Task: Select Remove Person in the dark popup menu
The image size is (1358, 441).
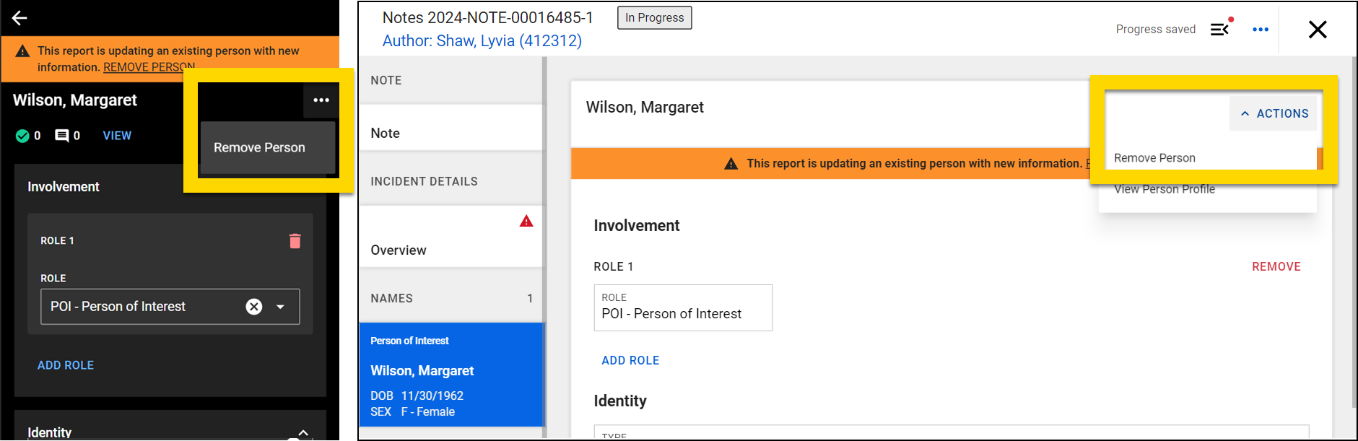Action: click(x=260, y=147)
